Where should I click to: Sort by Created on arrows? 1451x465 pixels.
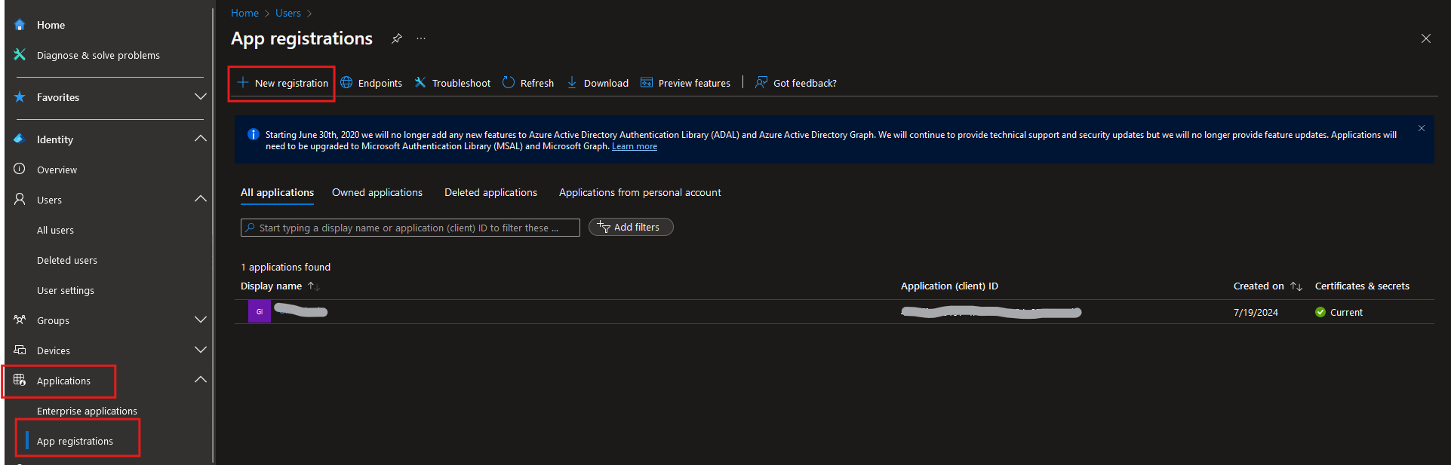click(1296, 286)
